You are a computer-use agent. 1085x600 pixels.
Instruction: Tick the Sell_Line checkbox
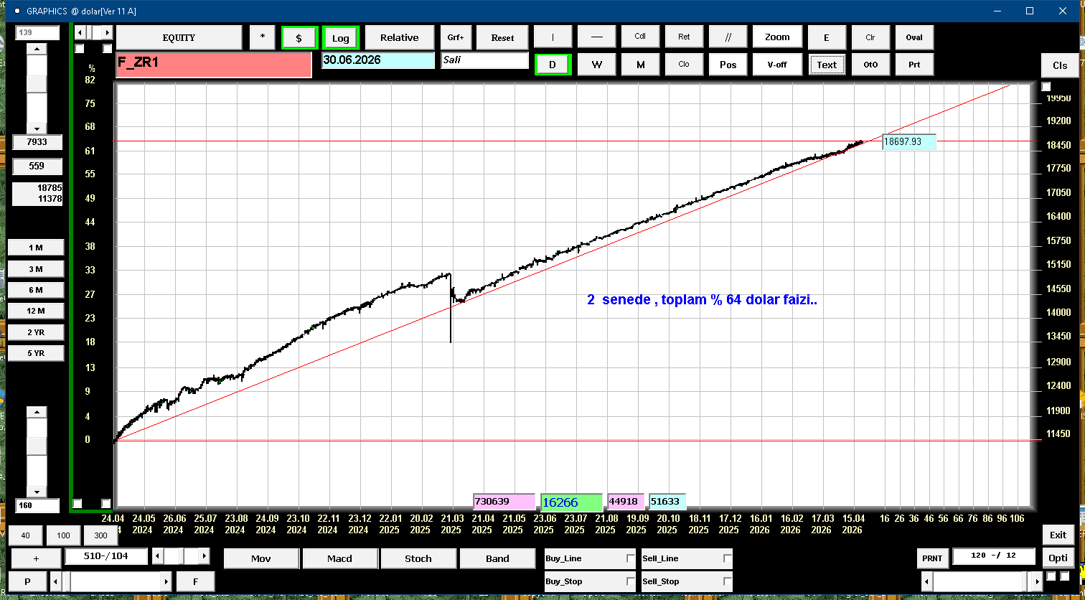click(x=727, y=558)
